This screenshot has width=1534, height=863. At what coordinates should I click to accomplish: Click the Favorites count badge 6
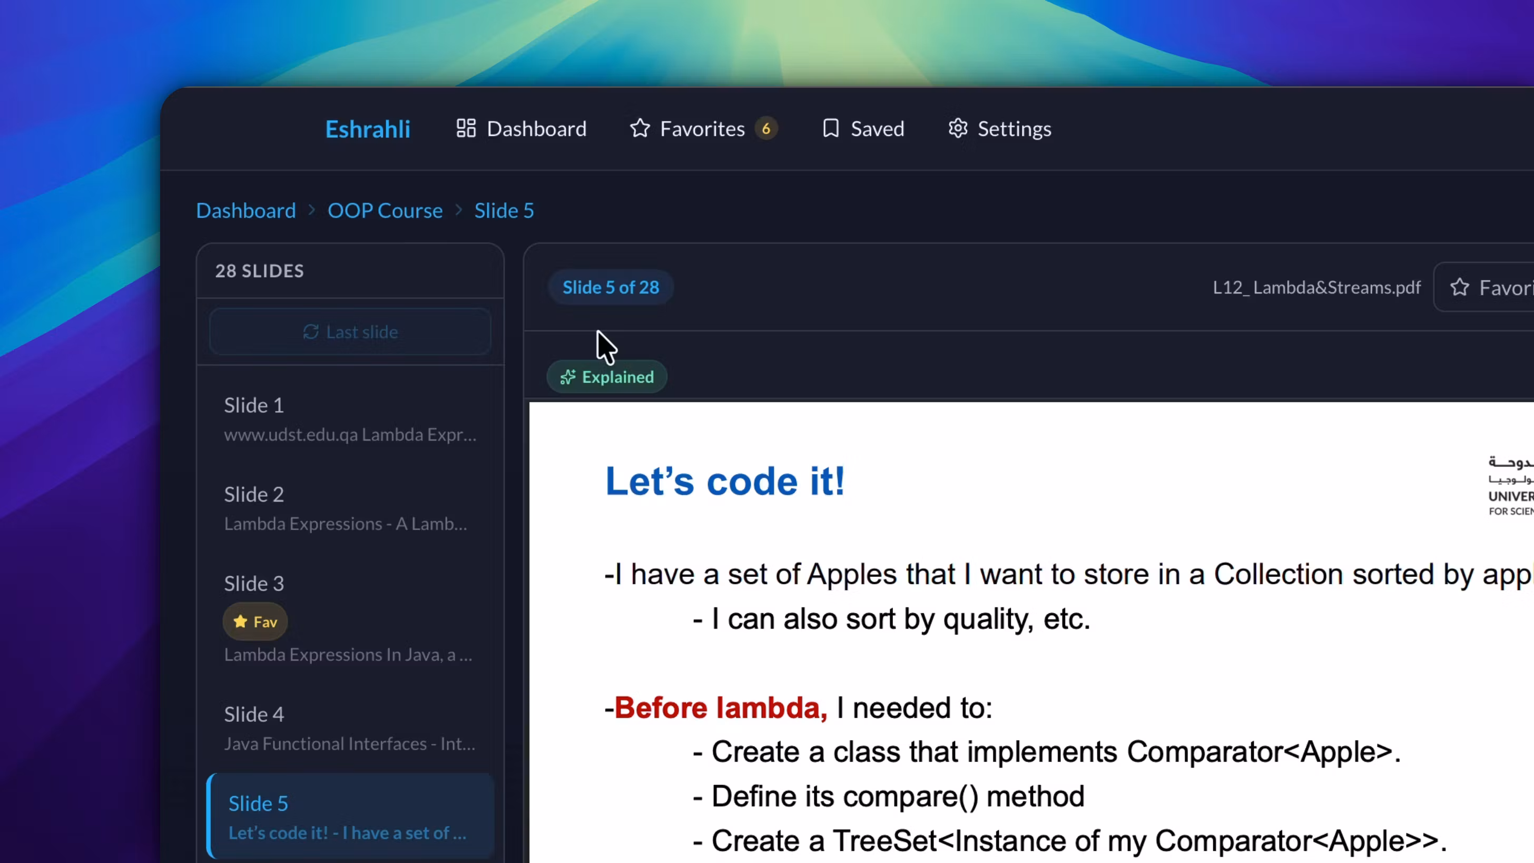[766, 129]
